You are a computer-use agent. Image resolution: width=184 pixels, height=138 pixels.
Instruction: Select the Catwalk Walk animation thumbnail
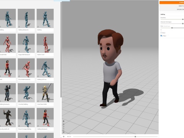tap(8, 43)
